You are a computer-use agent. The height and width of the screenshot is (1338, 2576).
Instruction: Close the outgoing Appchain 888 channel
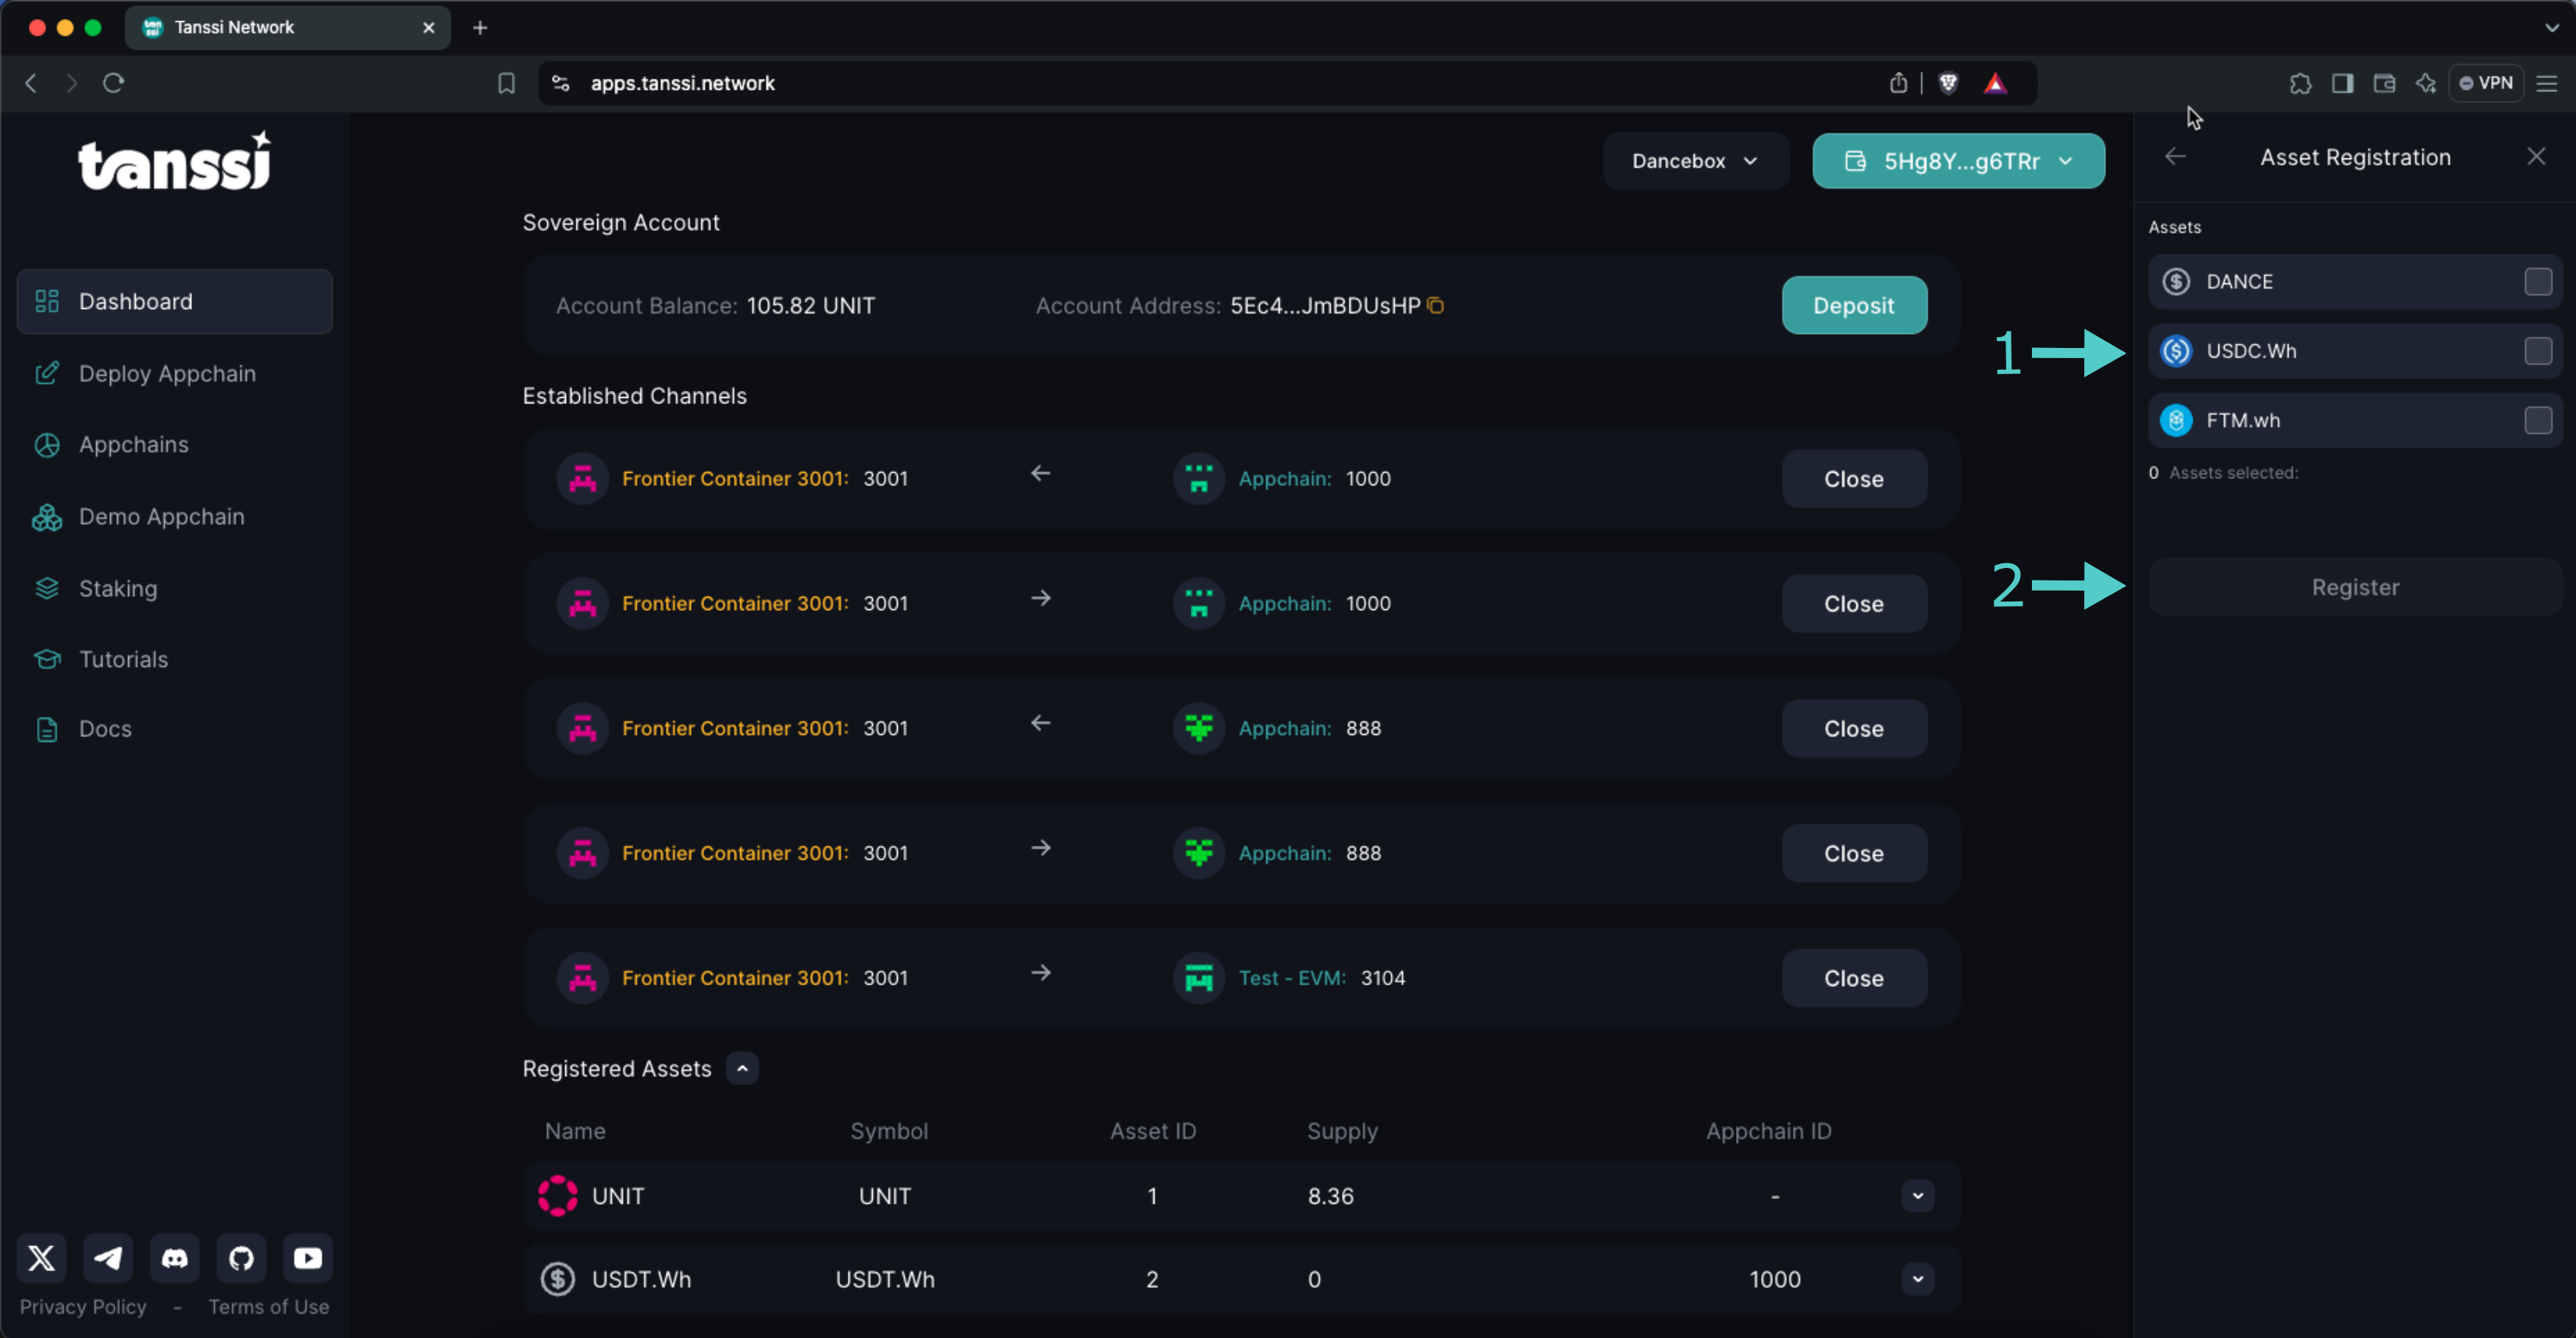1854,854
